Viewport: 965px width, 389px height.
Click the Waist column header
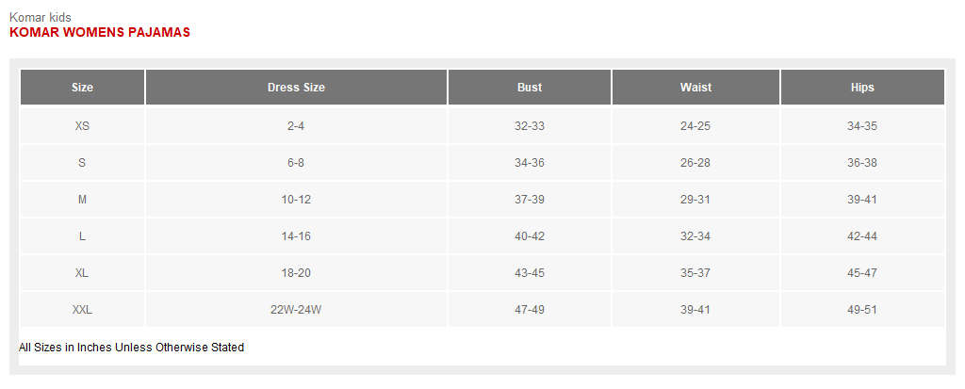tap(695, 88)
